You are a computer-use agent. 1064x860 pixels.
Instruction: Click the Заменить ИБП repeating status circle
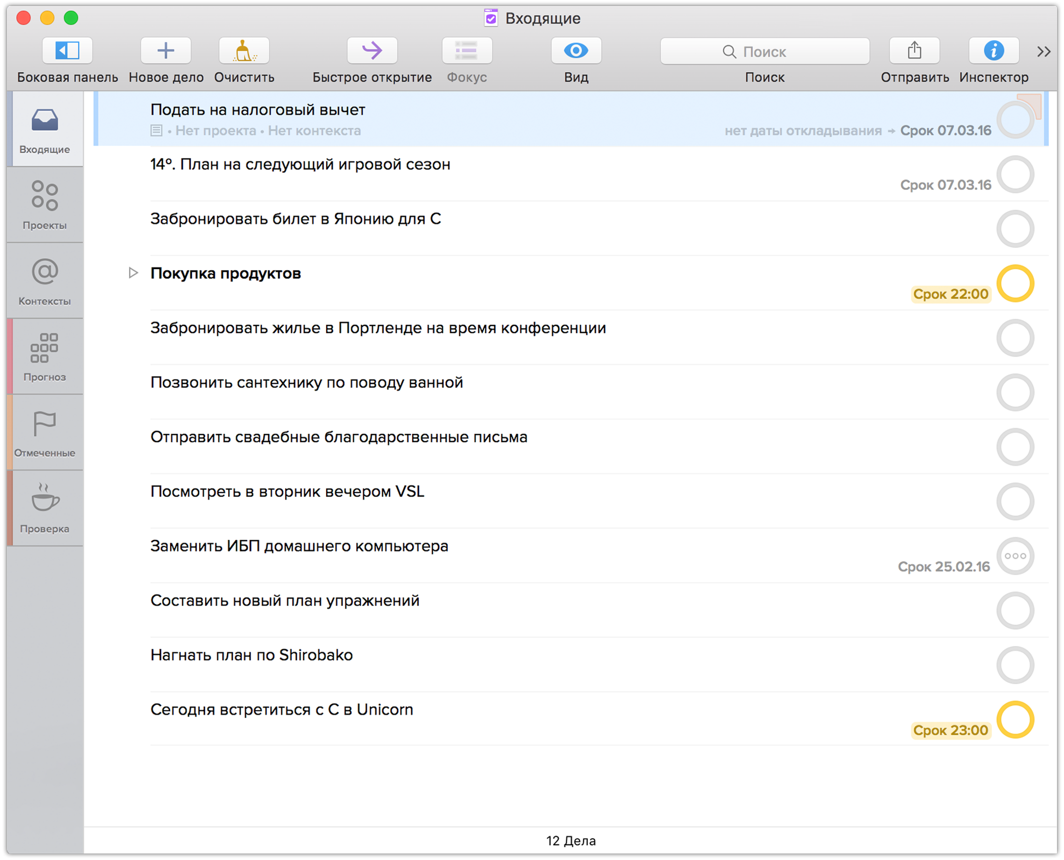[x=1015, y=556]
